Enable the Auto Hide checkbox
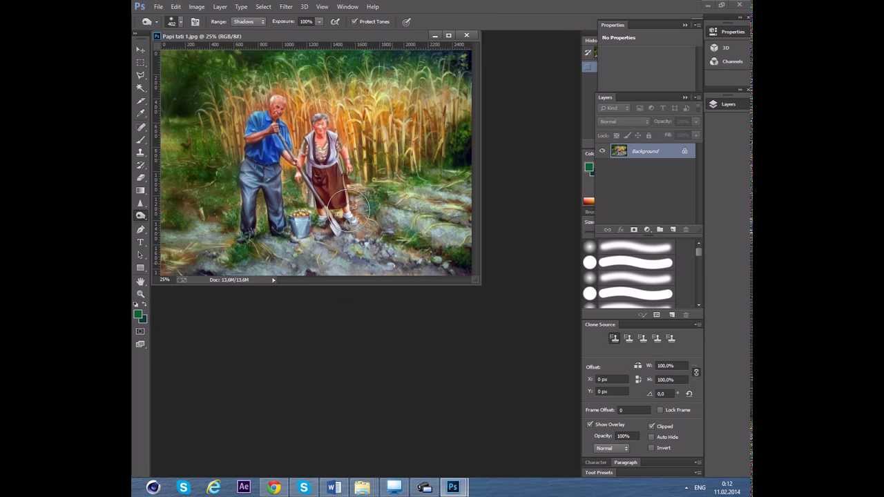This screenshot has height=497, width=884. (x=651, y=437)
